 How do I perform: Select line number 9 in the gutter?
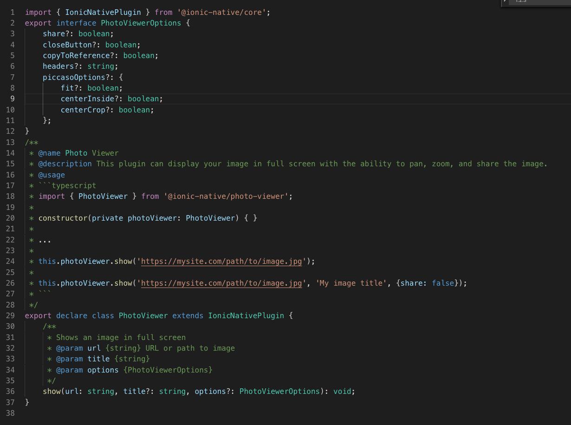click(x=12, y=98)
